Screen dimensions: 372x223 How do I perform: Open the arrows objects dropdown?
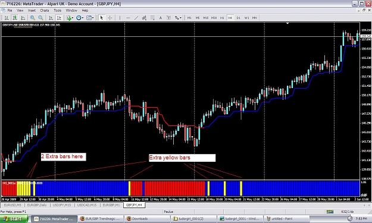tap(178, 18)
